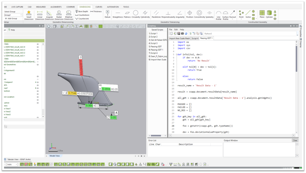Clear the Output Window
The width and height of the screenshot is (306, 173).
(x=295, y=140)
